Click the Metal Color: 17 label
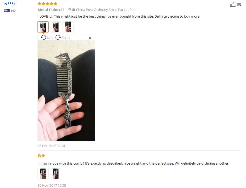The height and width of the screenshot is (188, 246). point(51,10)
